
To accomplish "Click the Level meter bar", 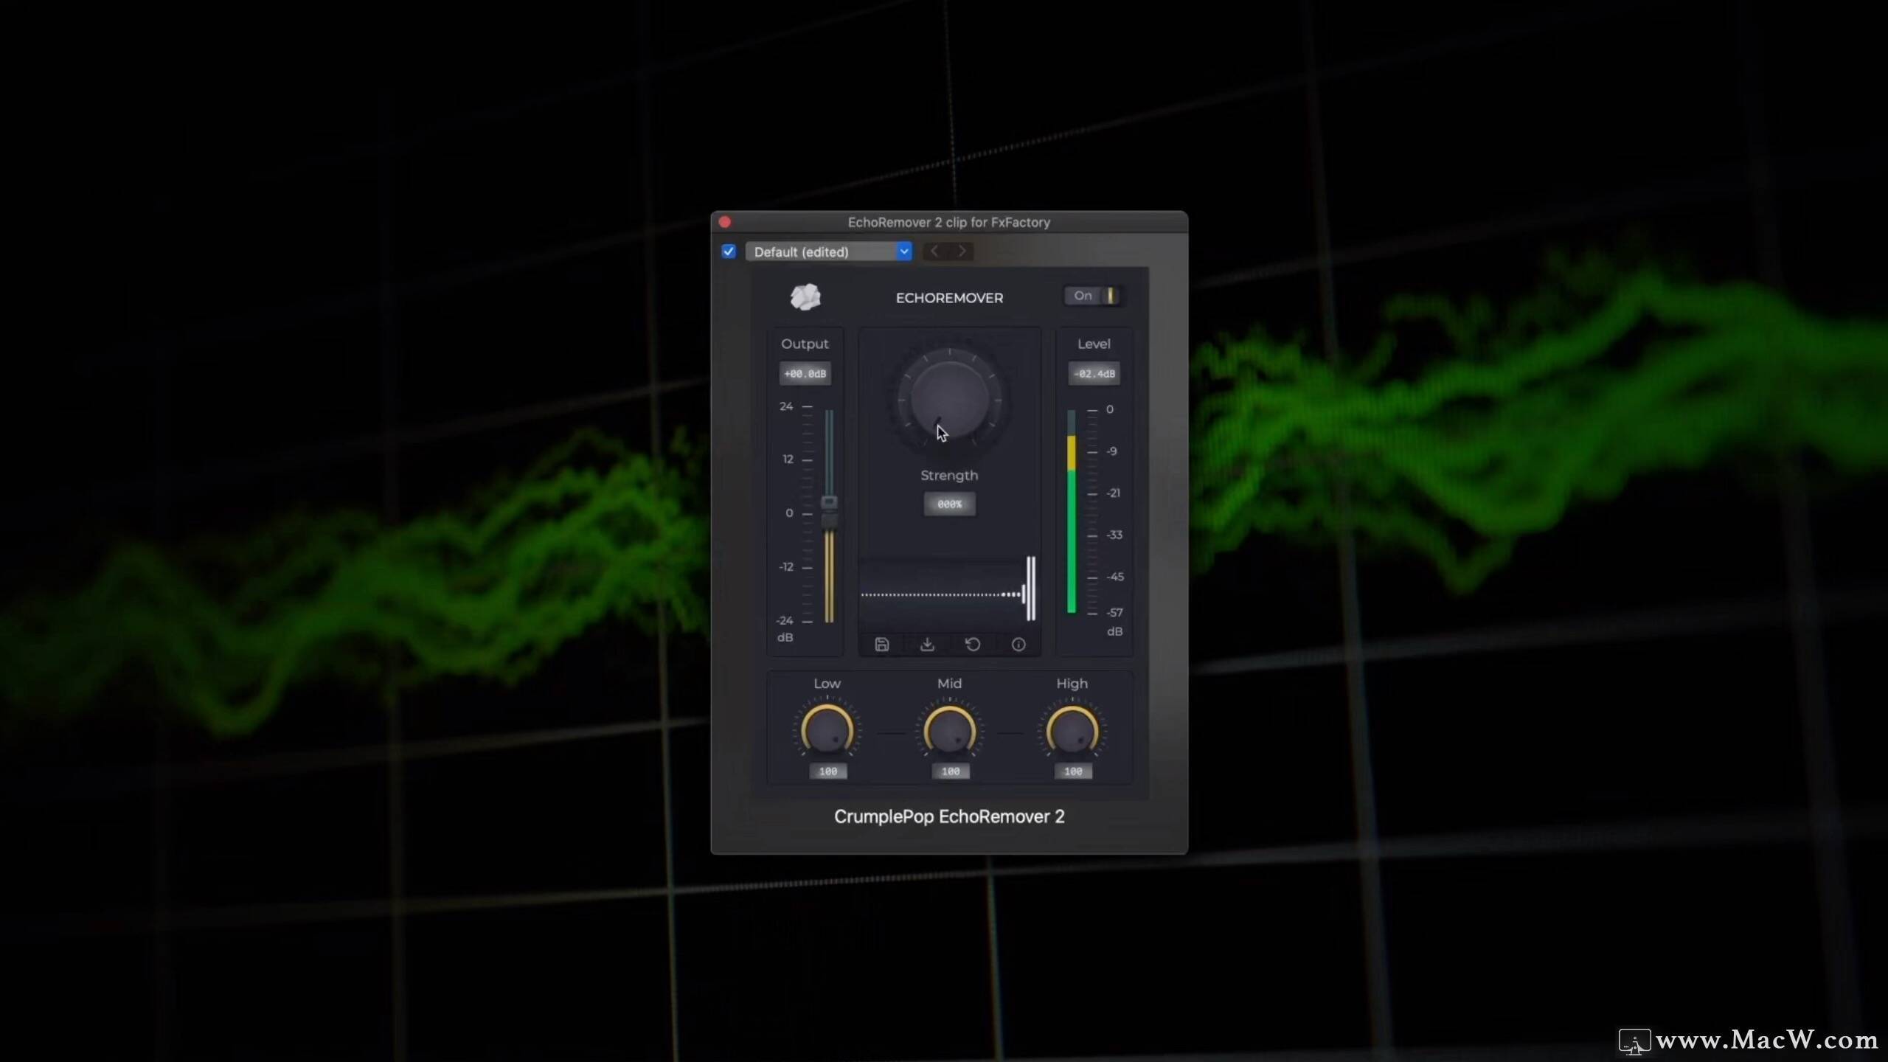I will click(1072, 512).
